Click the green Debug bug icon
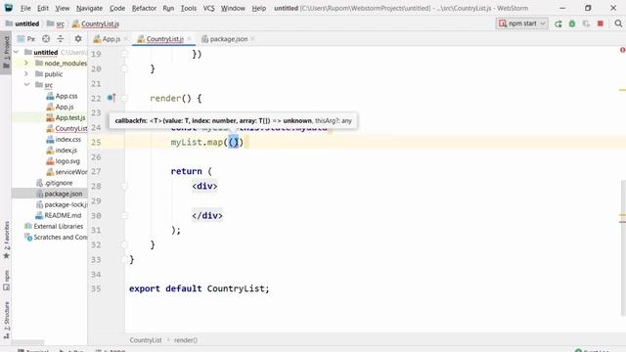This screenshot has width=626, height=352. click(572, 23)
